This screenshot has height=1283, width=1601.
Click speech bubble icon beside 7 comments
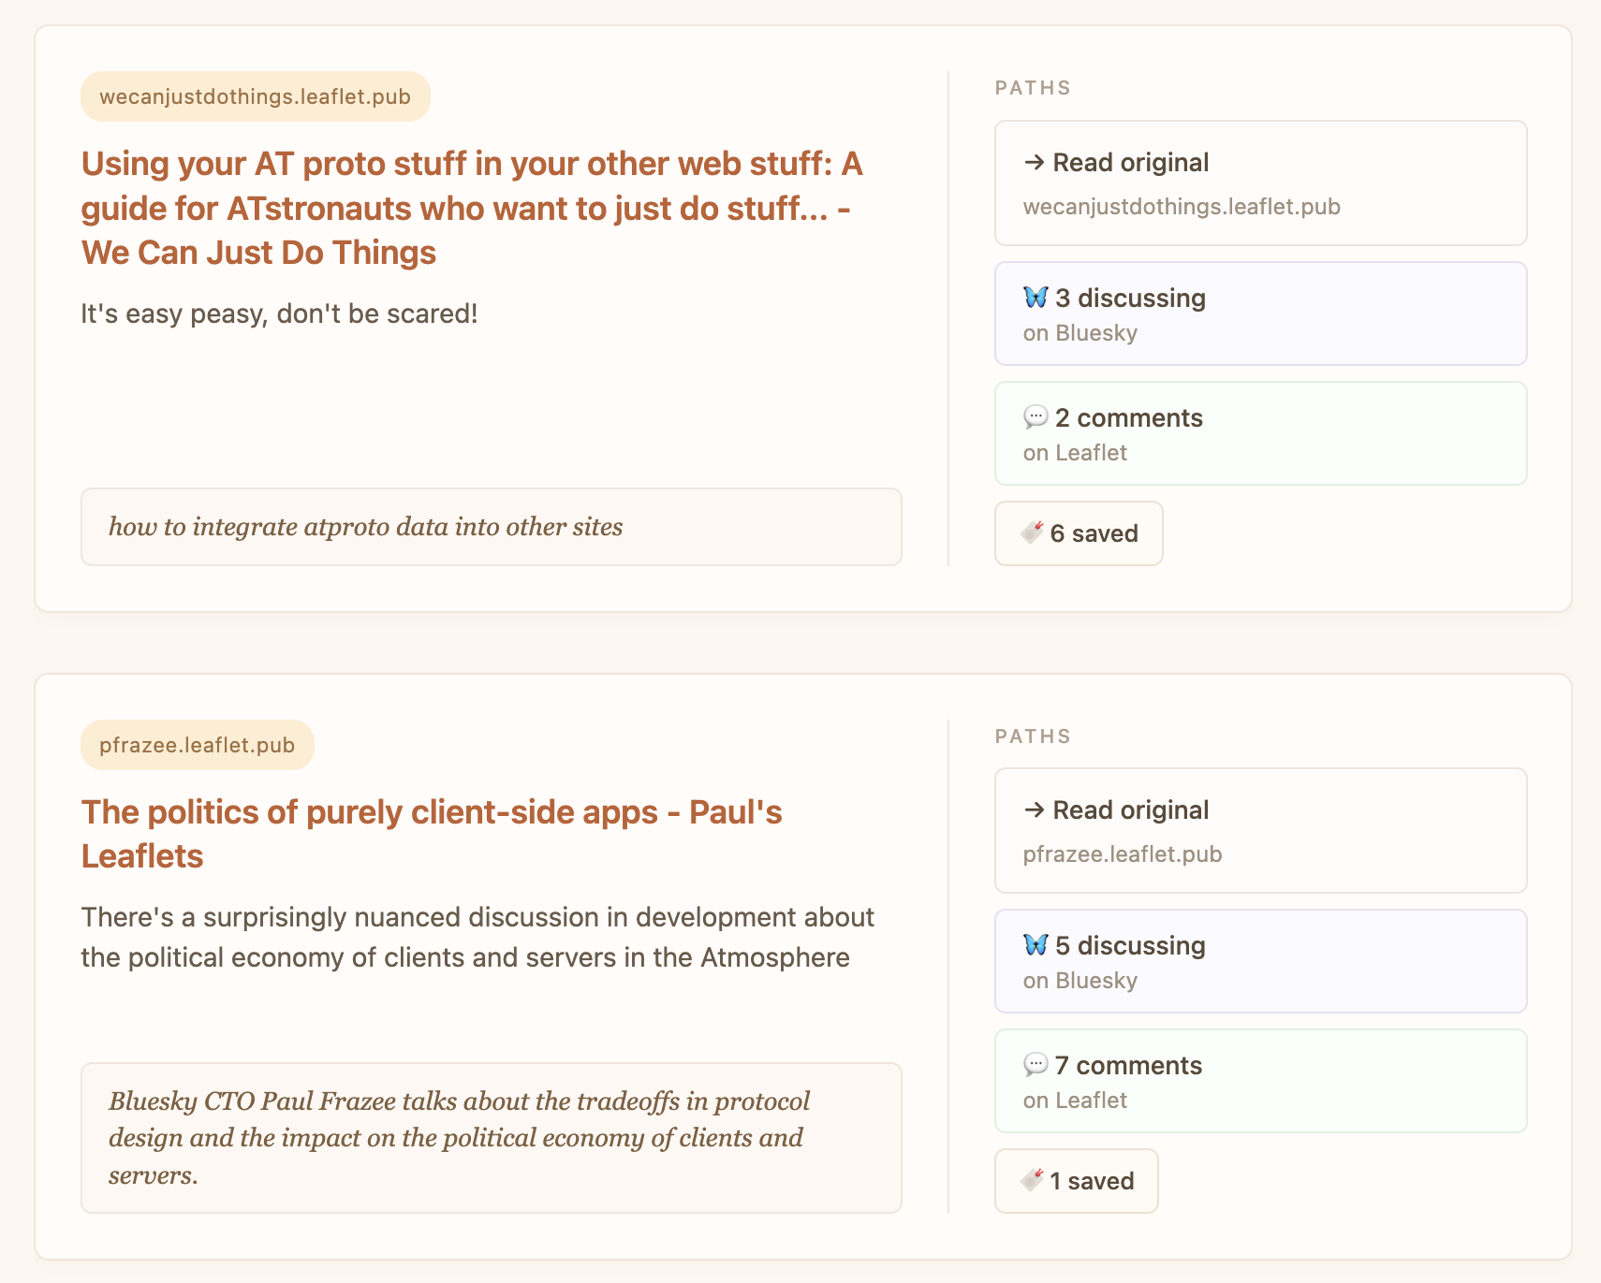(x=1036, y=1065)
